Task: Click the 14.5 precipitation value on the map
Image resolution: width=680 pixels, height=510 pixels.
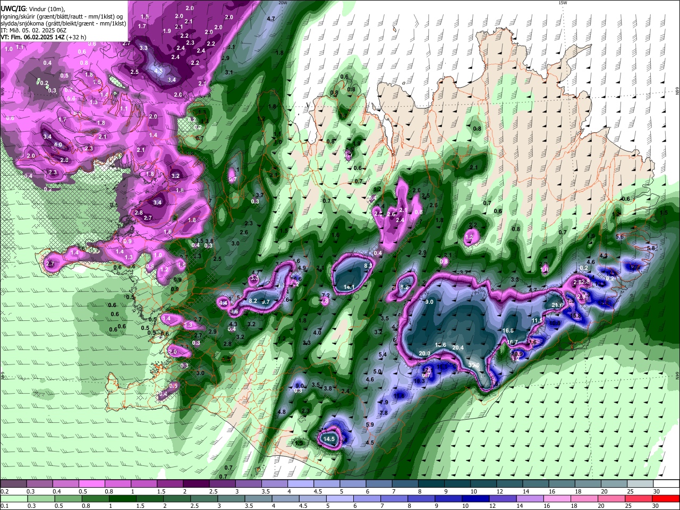Action: [x=329, y=439]
